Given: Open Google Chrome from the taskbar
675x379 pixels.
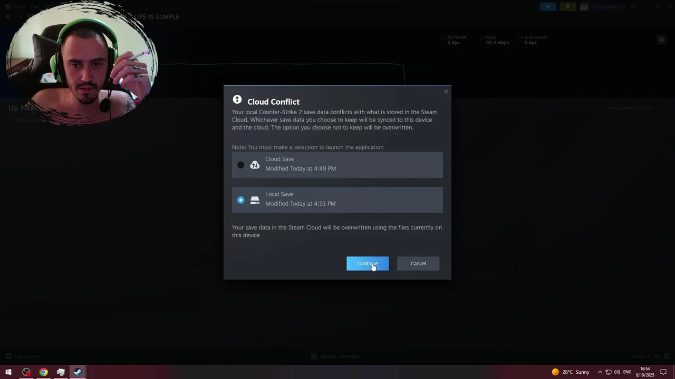Looking at the screenshot, I should click(x=43, y=372).
